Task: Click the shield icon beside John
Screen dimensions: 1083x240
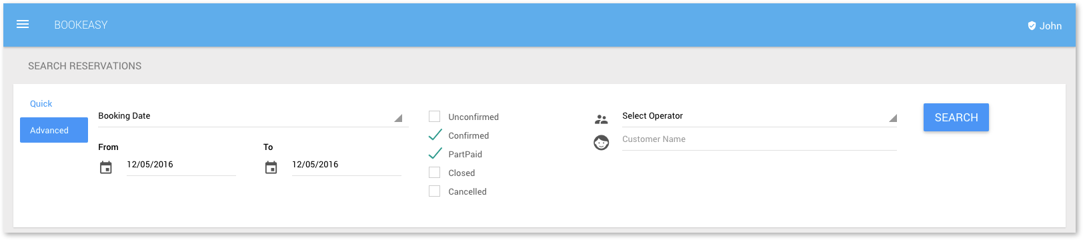Action: [x=1032, y=25]
